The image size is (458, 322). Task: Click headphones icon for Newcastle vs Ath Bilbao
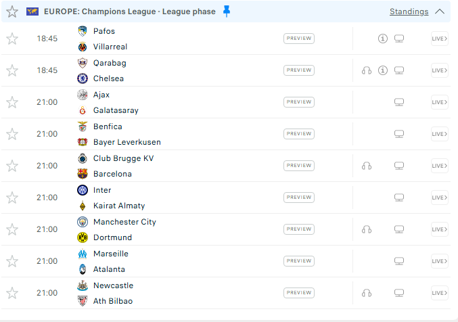(367, 293)
